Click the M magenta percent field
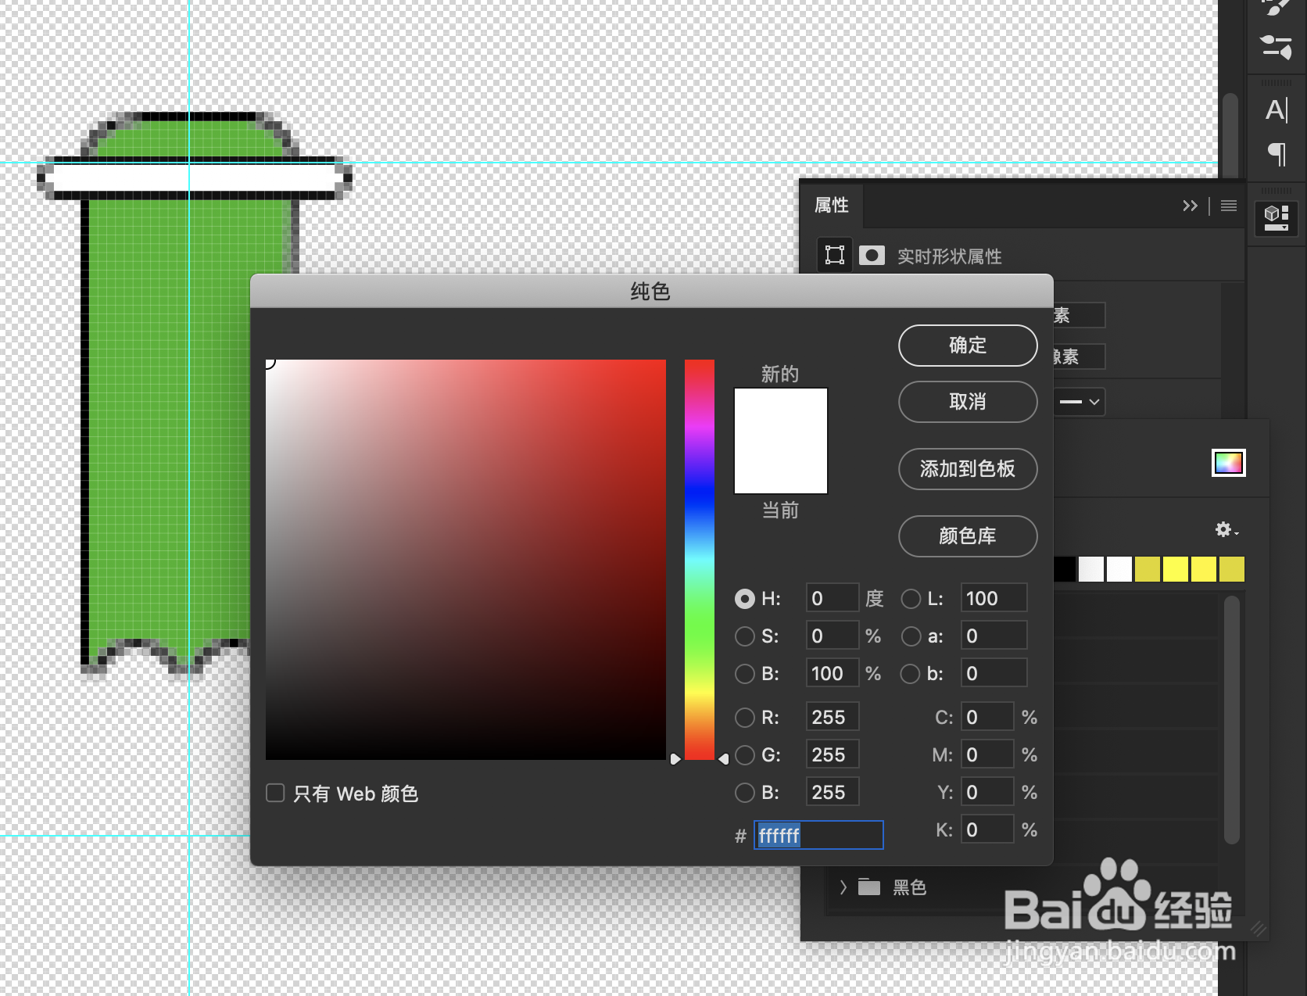This screenshot has height=996, width=1307. pos(987,755)
